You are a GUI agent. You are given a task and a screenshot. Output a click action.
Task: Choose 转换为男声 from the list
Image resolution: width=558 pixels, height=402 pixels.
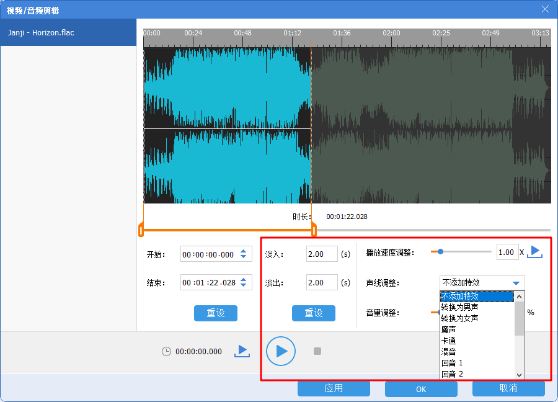pyautogui.click(x=477, y=307)
